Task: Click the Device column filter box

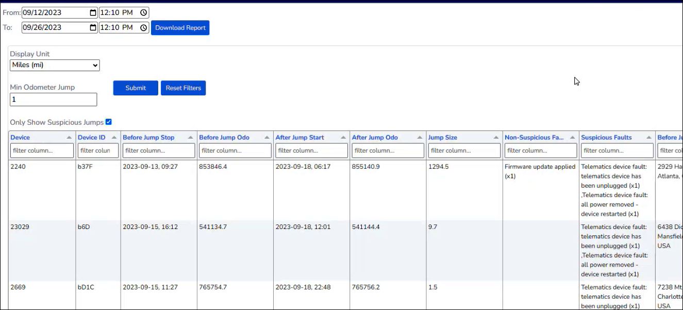Action: point(42,151)
